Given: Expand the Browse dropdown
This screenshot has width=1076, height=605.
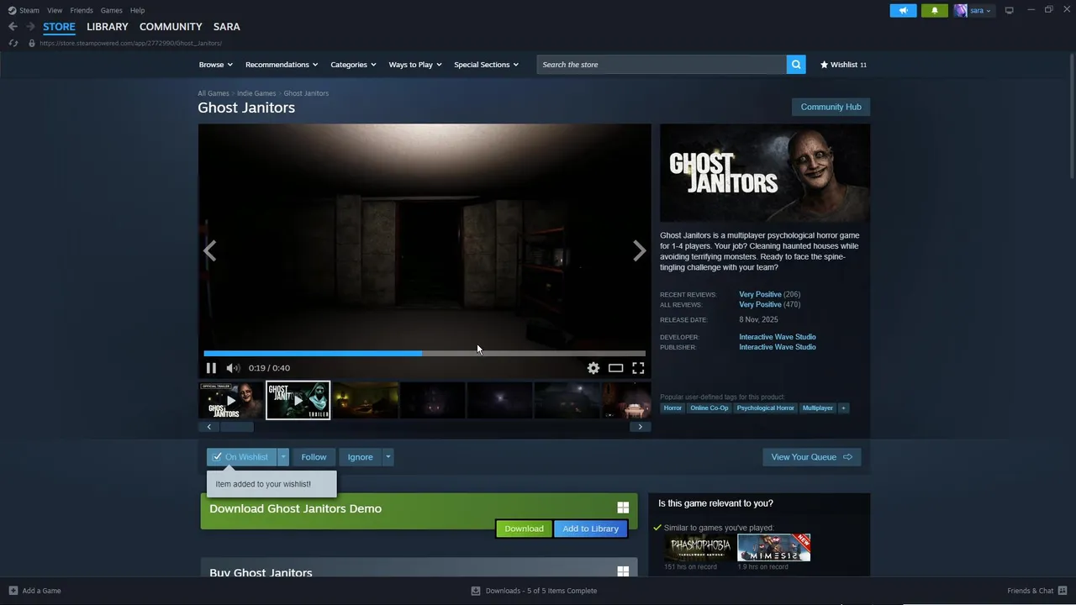Looking at the screenshot, I should (x=215, y=65).
